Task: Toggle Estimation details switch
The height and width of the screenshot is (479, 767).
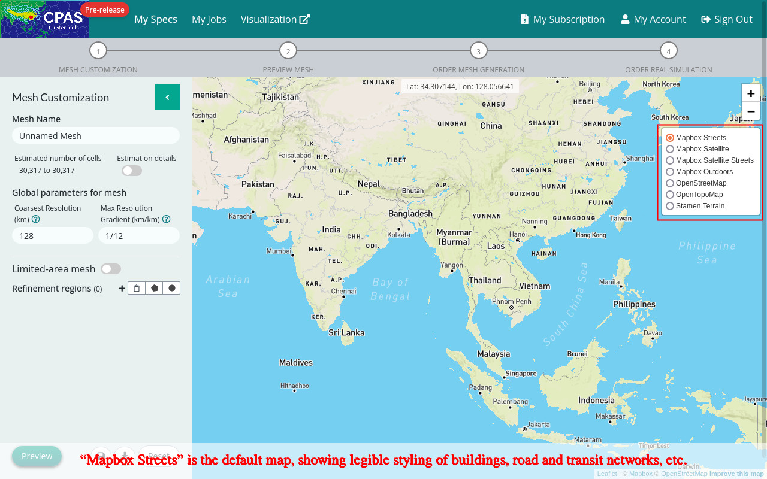Action: tap(132, 171)
